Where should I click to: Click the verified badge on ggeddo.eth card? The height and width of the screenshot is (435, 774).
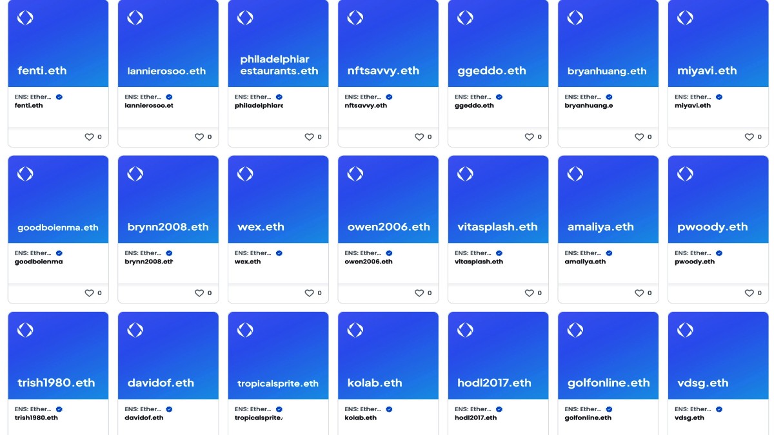[x=499, y=97]
